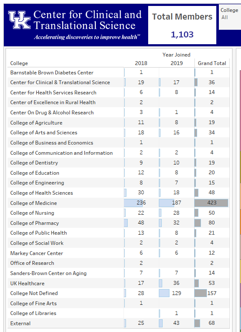Image resolution: width=241 pixels, height=332 pixels.
Task: Select College of Business and Economics label
Action: [52, 143]
